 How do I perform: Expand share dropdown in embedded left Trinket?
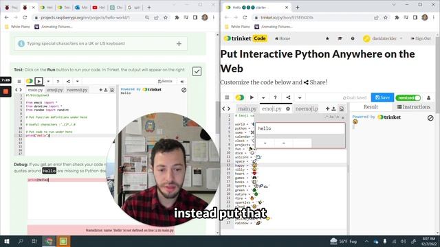point(77,81)
